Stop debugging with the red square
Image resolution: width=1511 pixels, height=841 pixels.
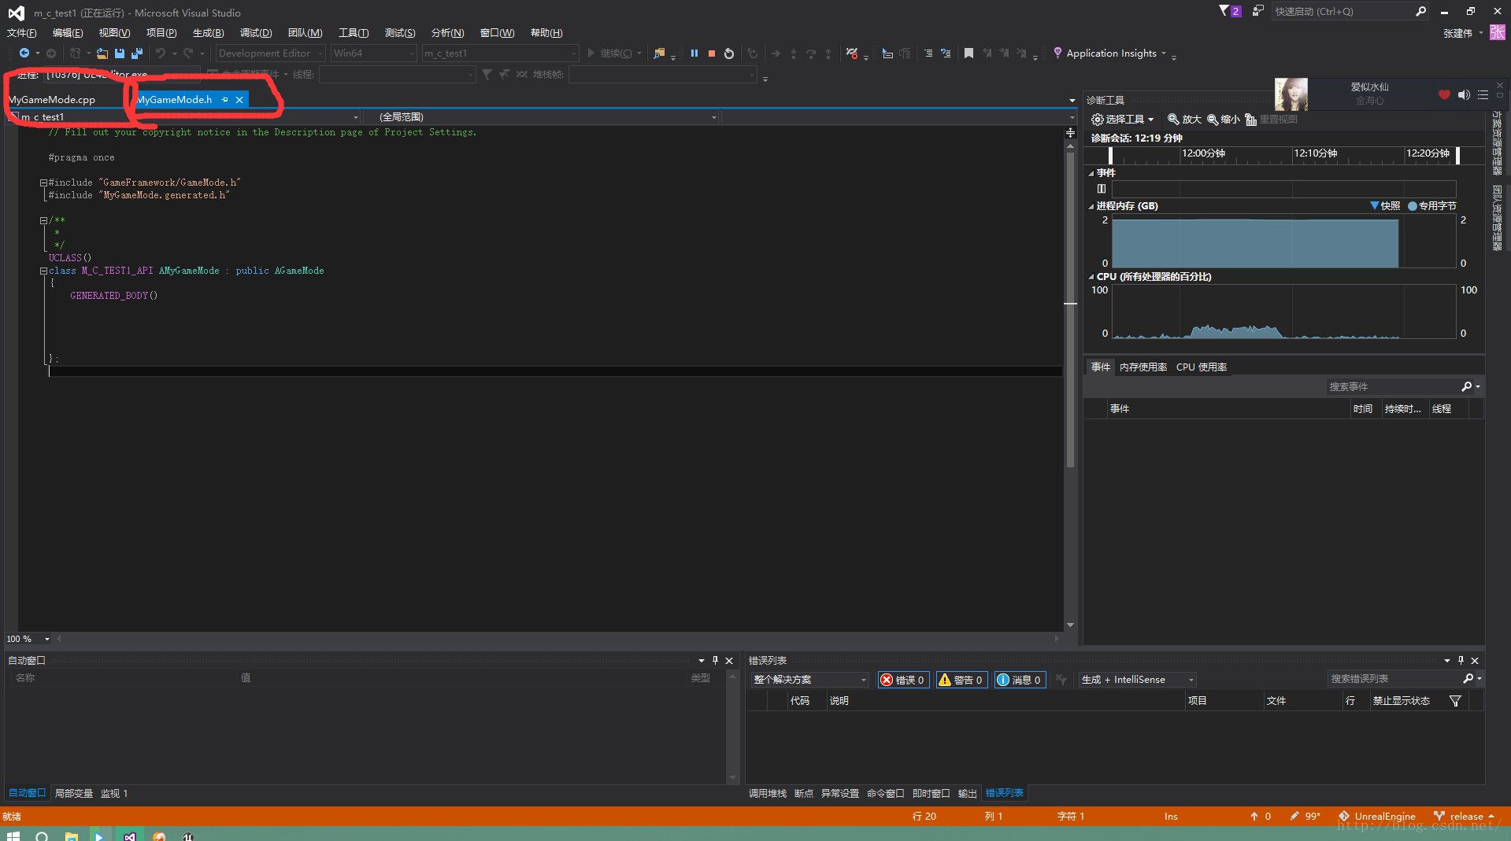(x=712, y=53)
